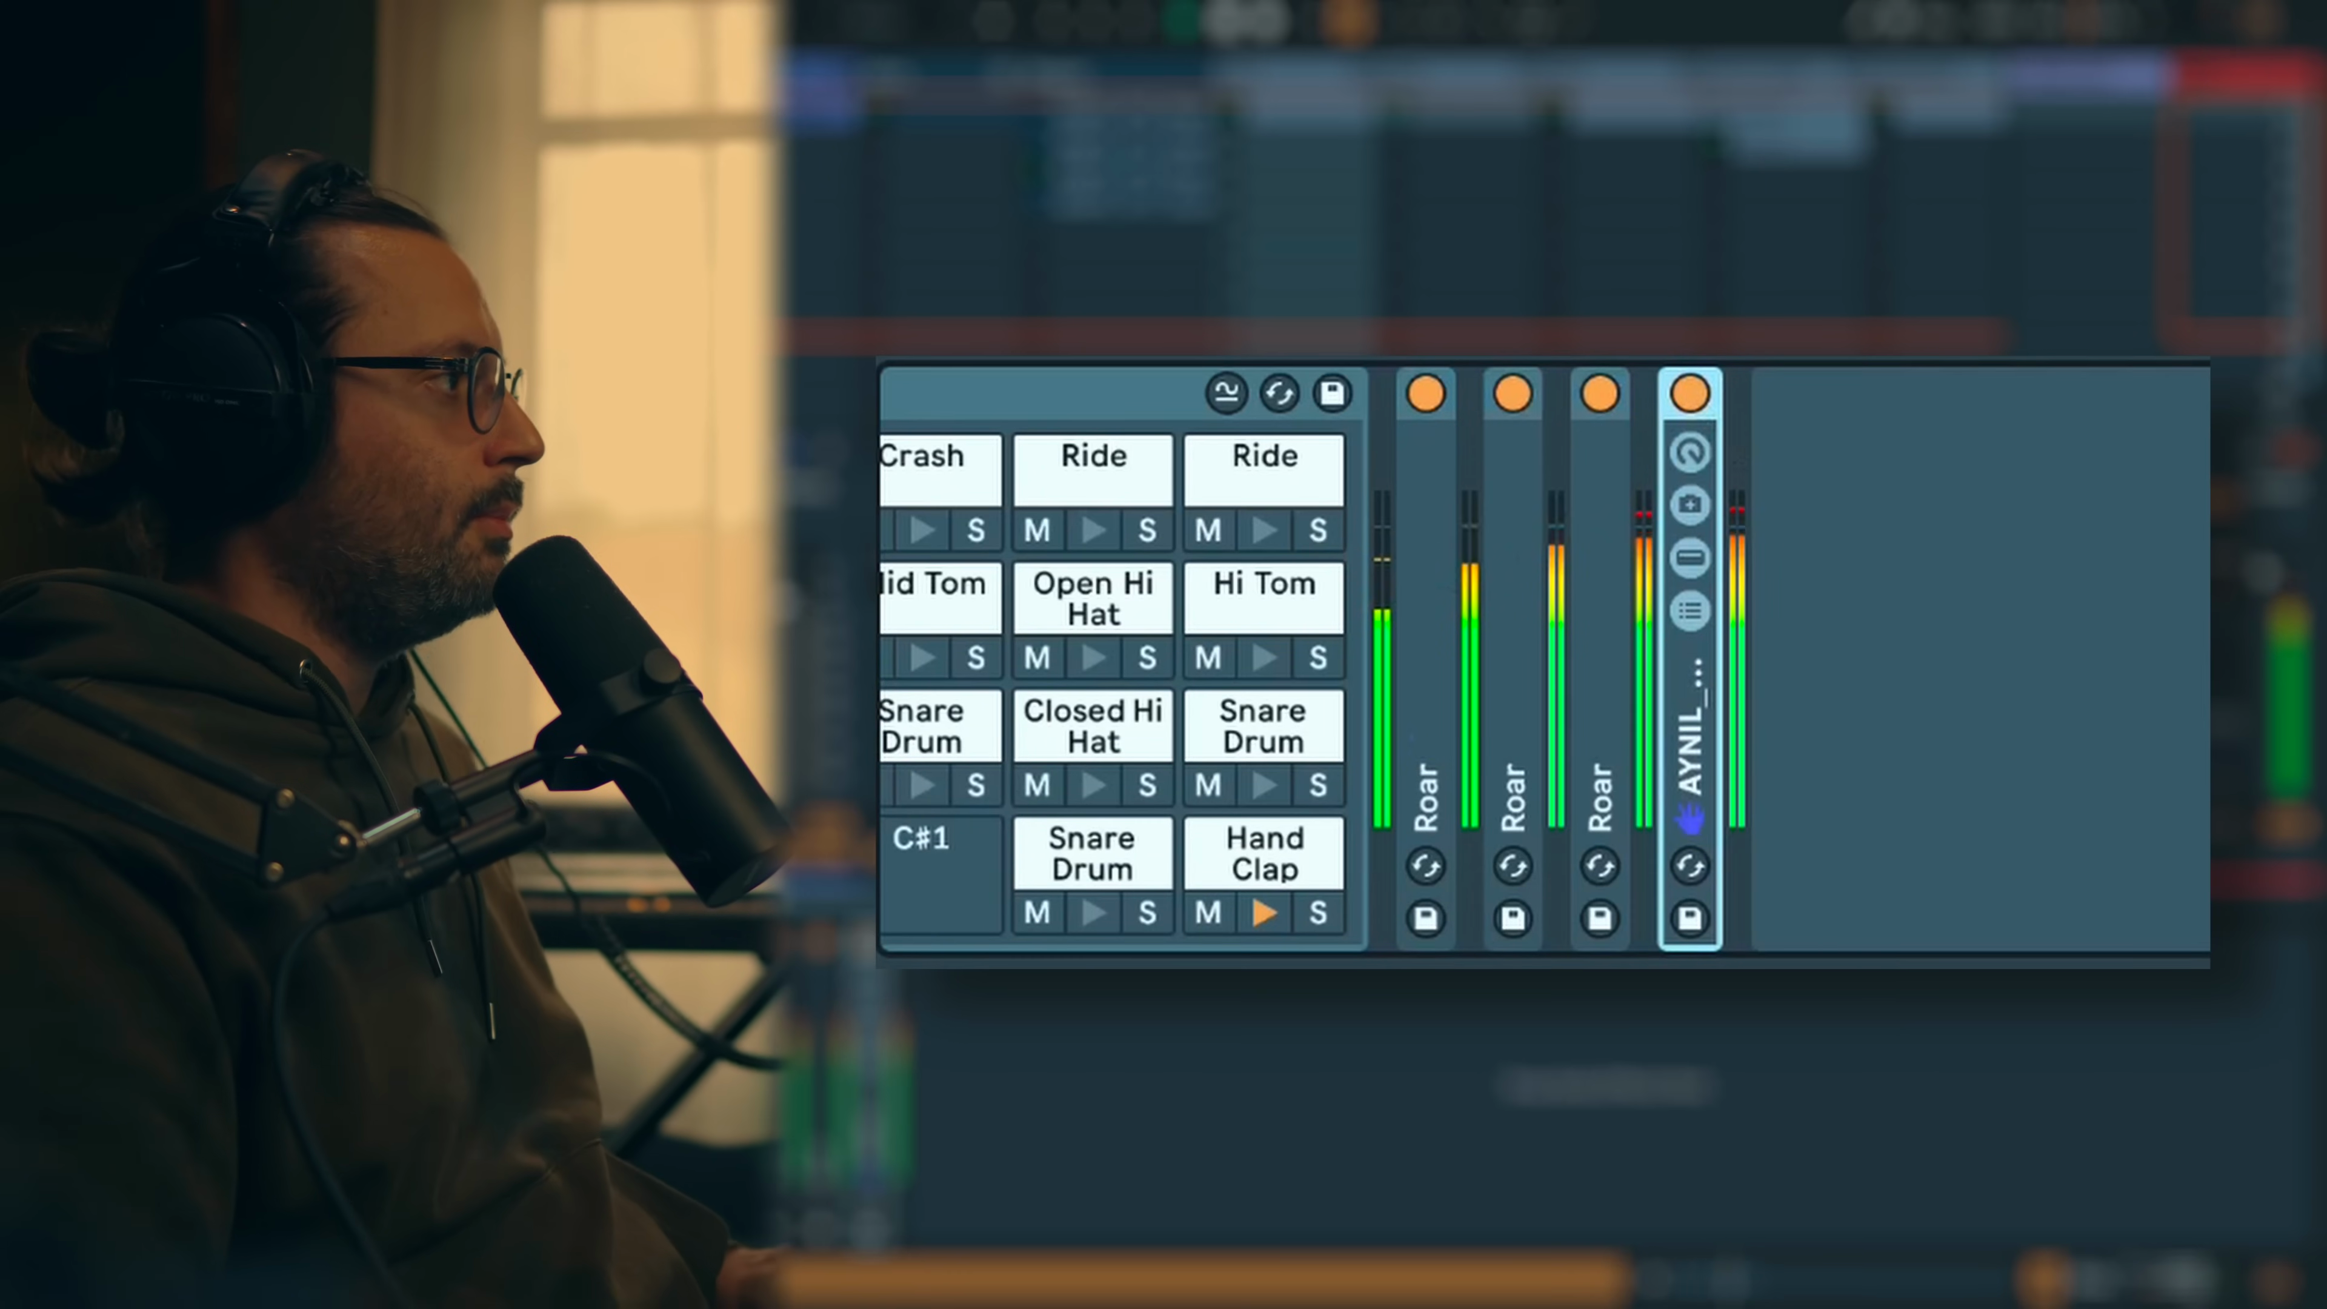Screen dimensions: 2327x1309
Task: Preview the Hand Clap pad with play button
Action: [1263, 913]
